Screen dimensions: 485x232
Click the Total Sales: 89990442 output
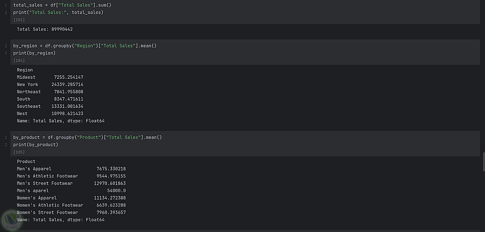click(x=45, y=29)
